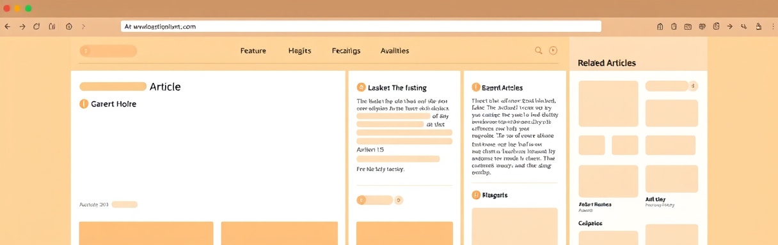Click the orange pill button at the Lasket card bottom

(375, 200)
